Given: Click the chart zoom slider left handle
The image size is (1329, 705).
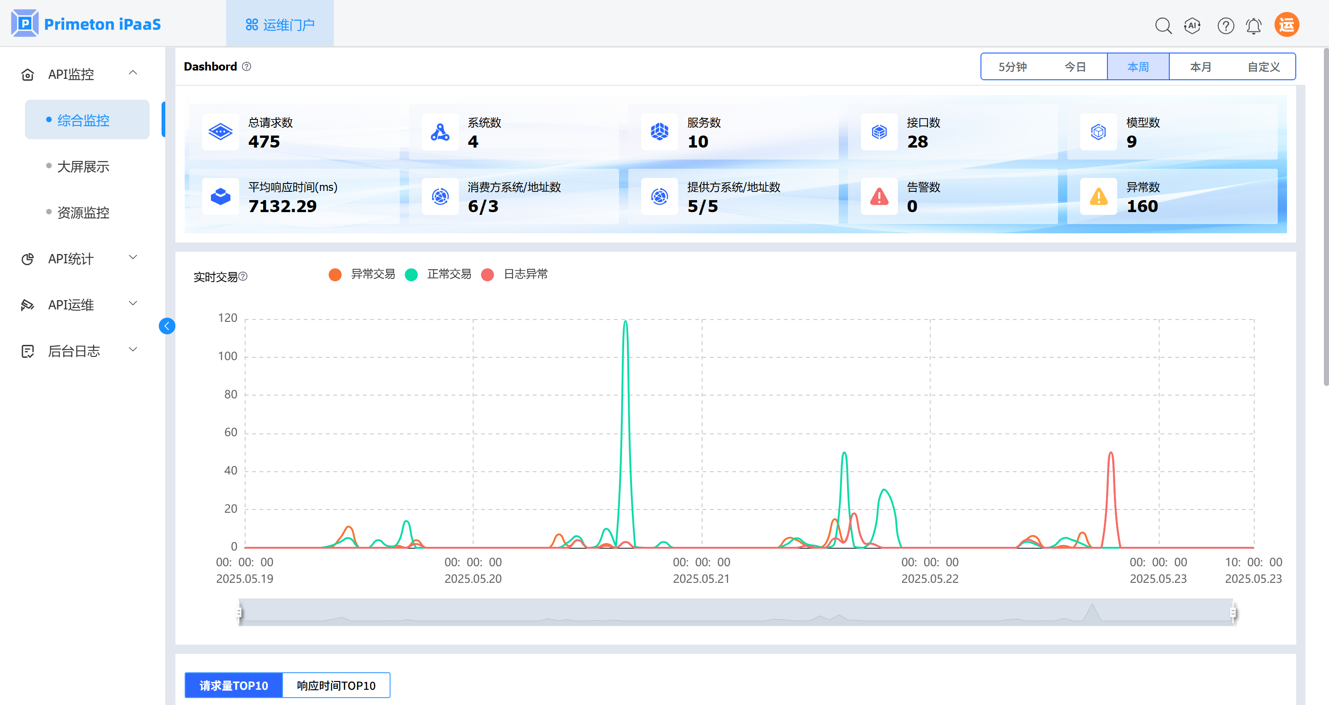Looking at the screenshot, I should [240, 612].
